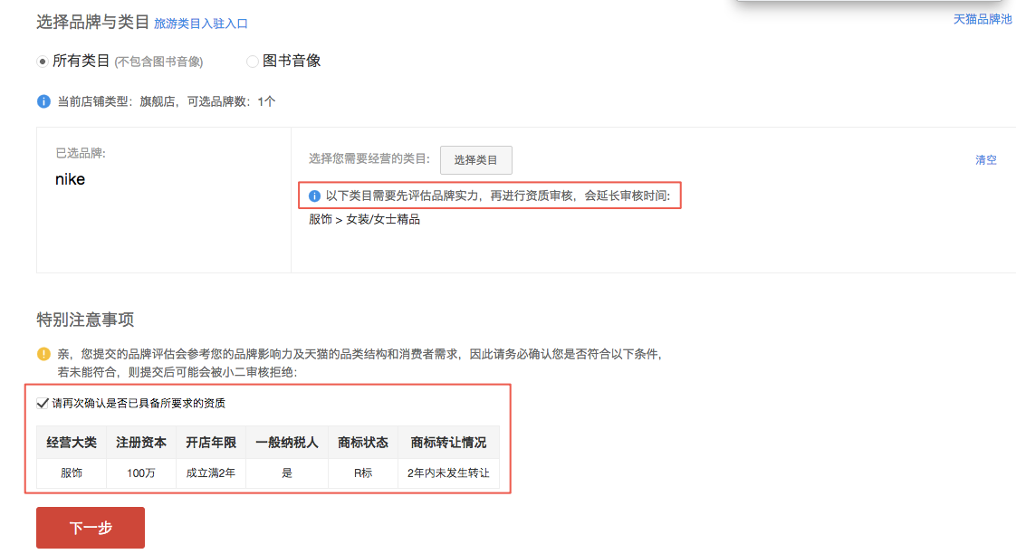Click the 商标转让情况 column header
Image resolution: width=1016 pixels, height=554 pixels.
(x=448, y=443)
